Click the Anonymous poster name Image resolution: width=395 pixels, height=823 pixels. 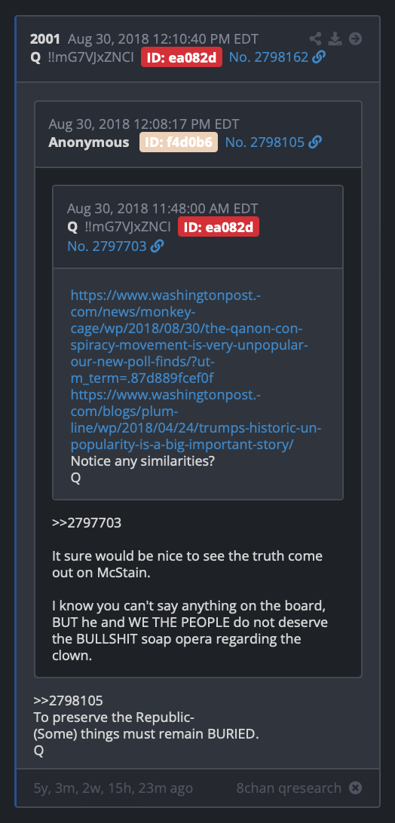click(89, 142)
